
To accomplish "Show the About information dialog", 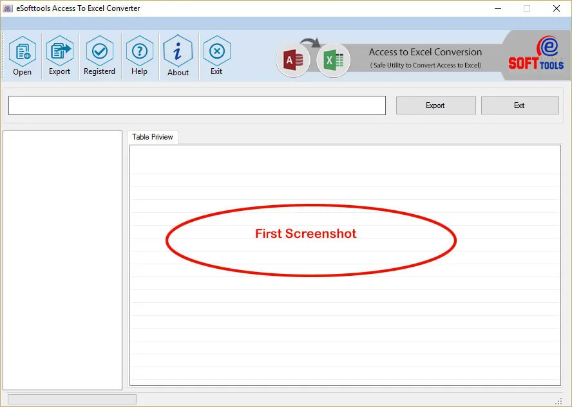I will click(178, 56).
